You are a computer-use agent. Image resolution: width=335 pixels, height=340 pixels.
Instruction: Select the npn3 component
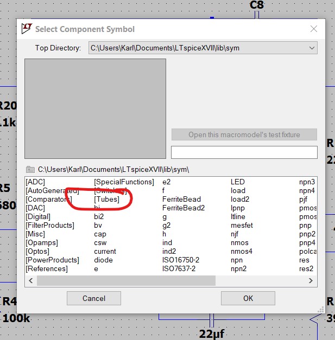click(x=307, y=182)
